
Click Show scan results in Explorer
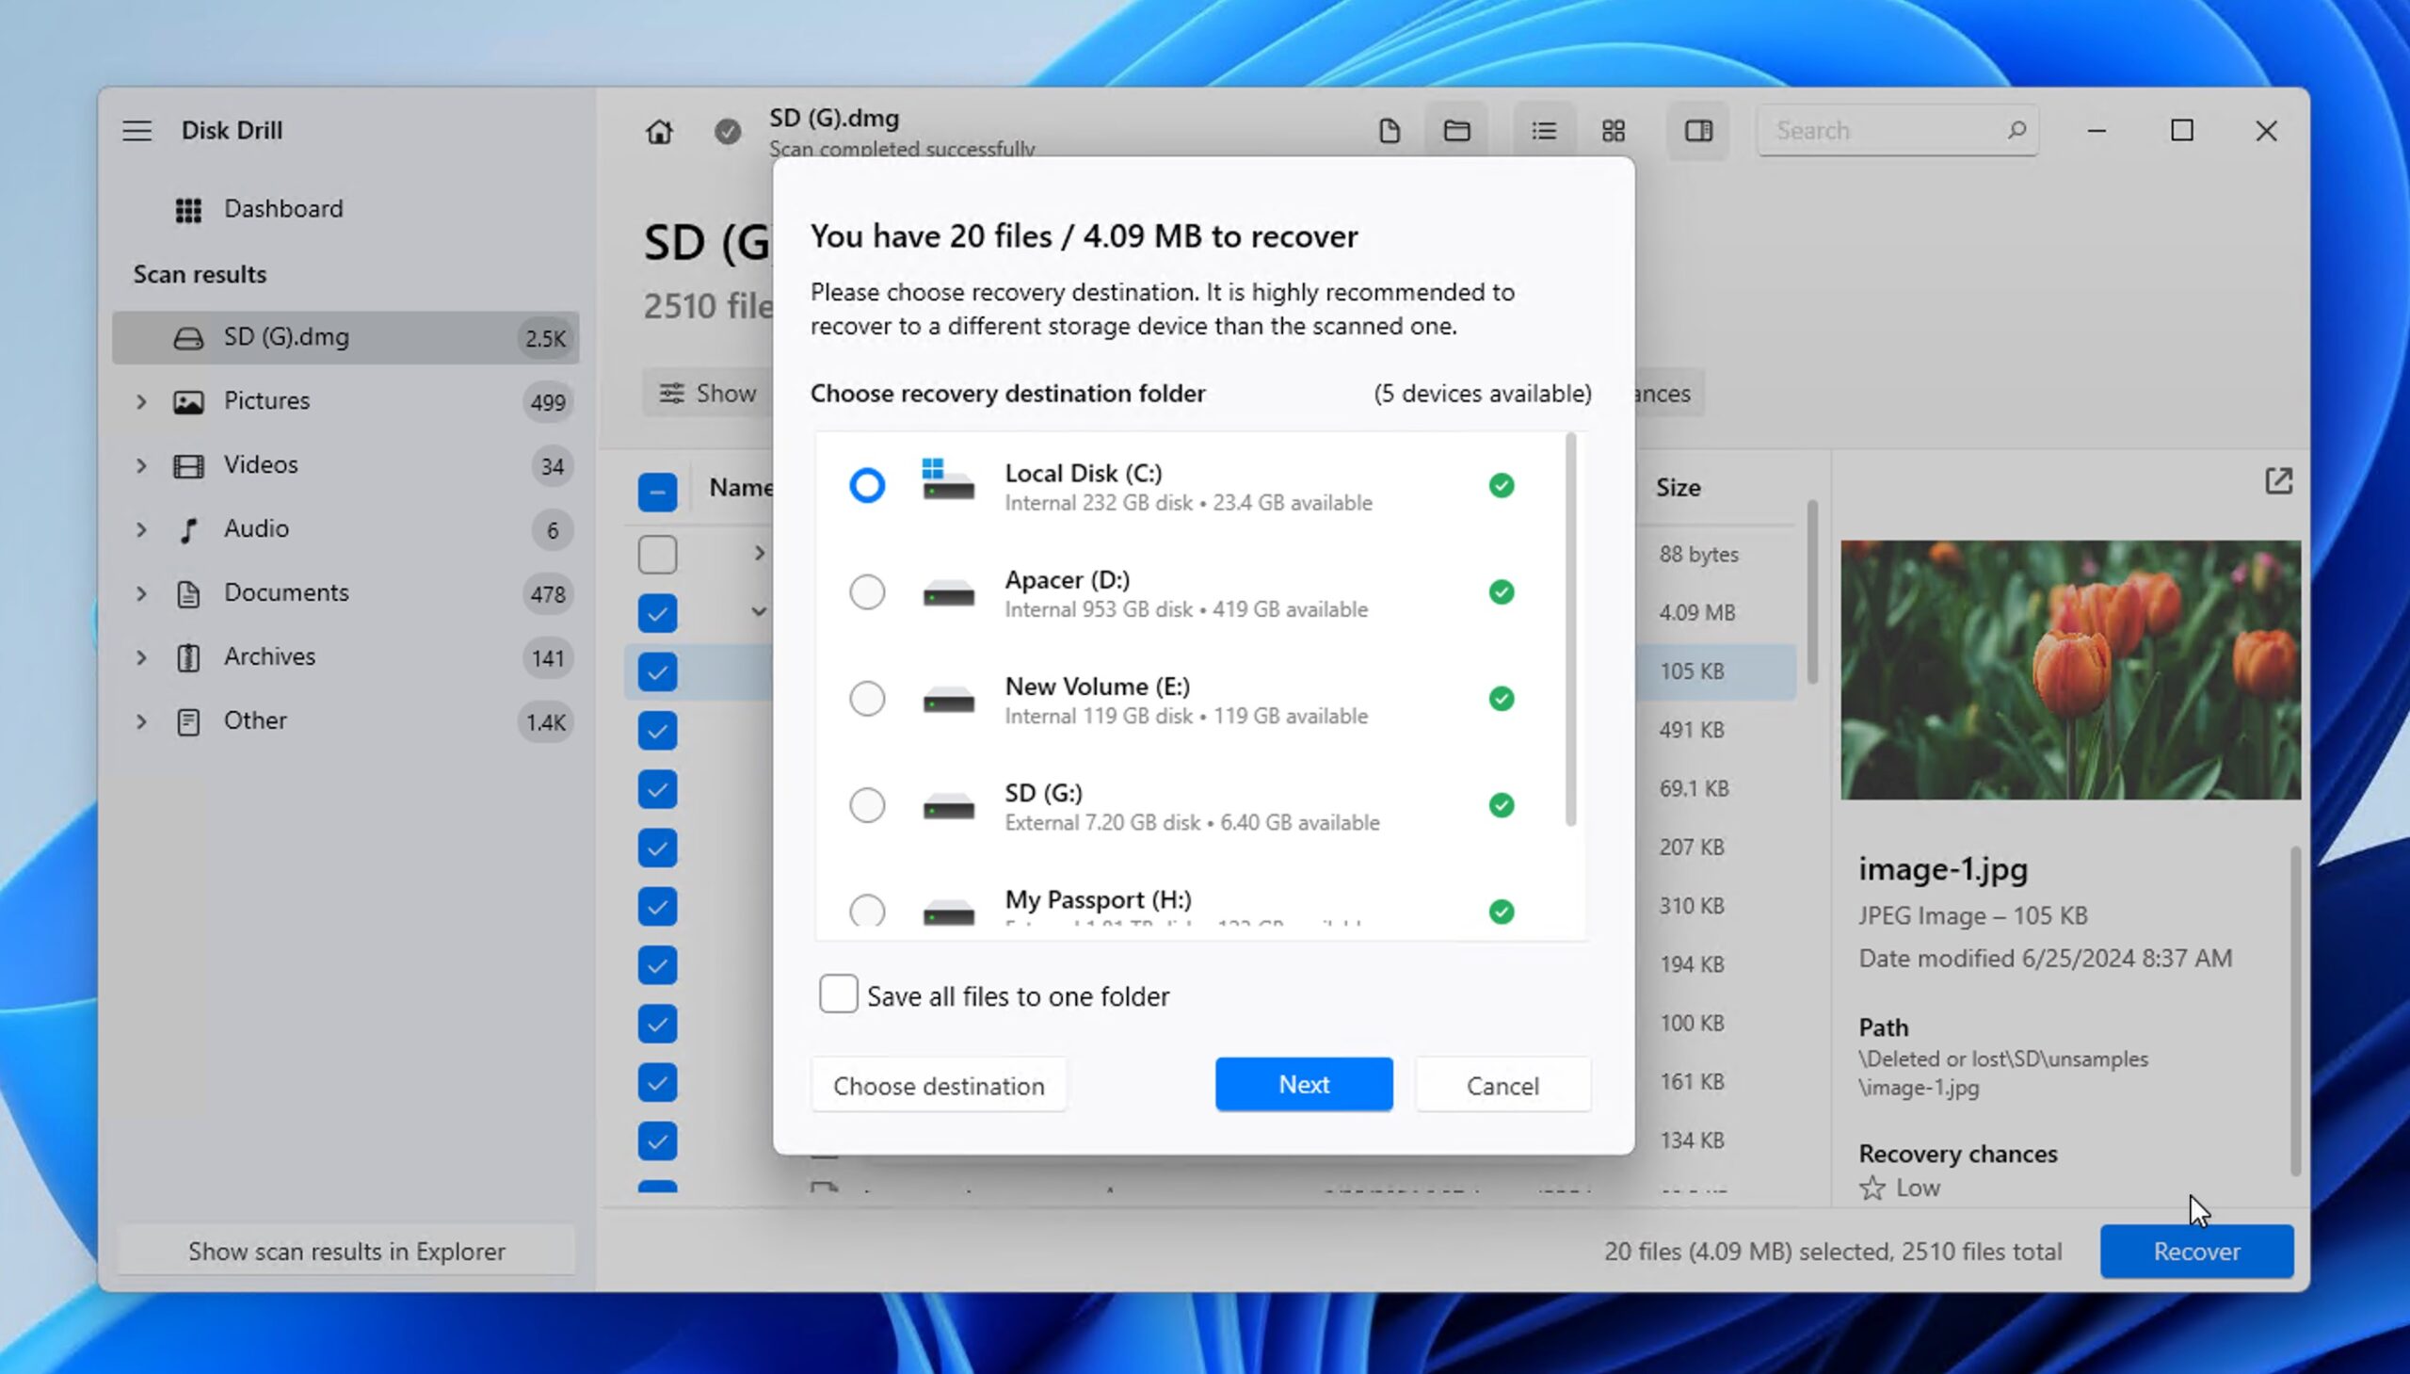pos(346,1251)
